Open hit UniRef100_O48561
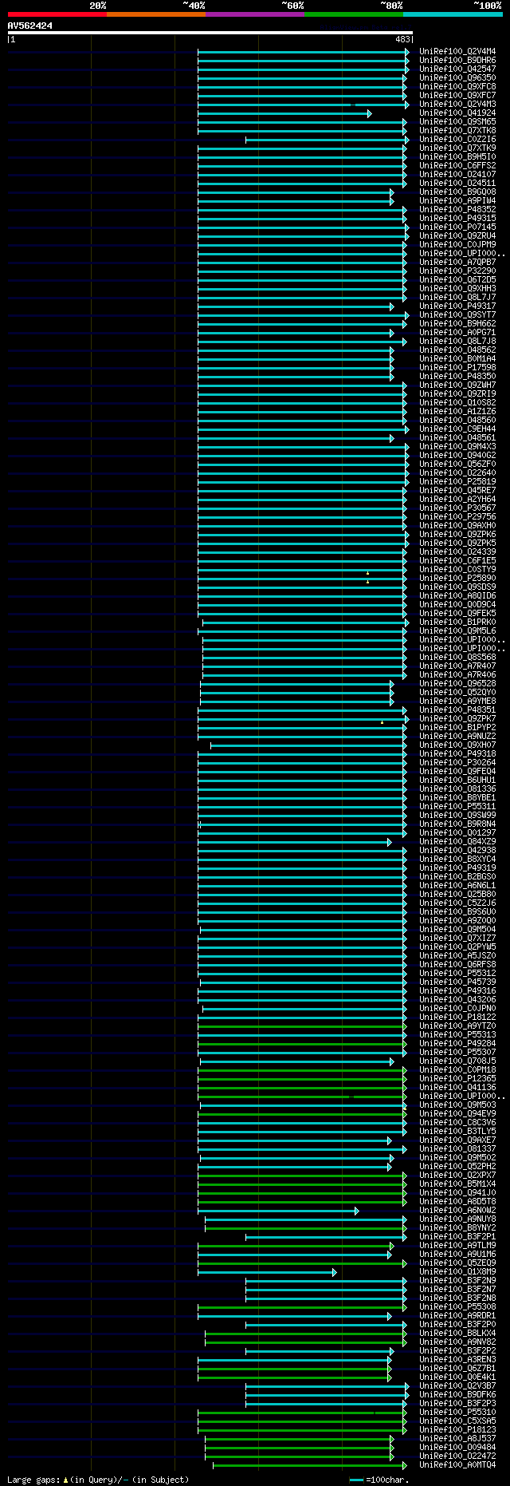 tap(457, 438)
